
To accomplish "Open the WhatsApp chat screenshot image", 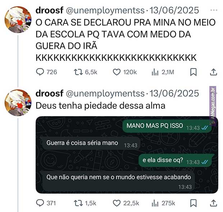I will [127, 155].
